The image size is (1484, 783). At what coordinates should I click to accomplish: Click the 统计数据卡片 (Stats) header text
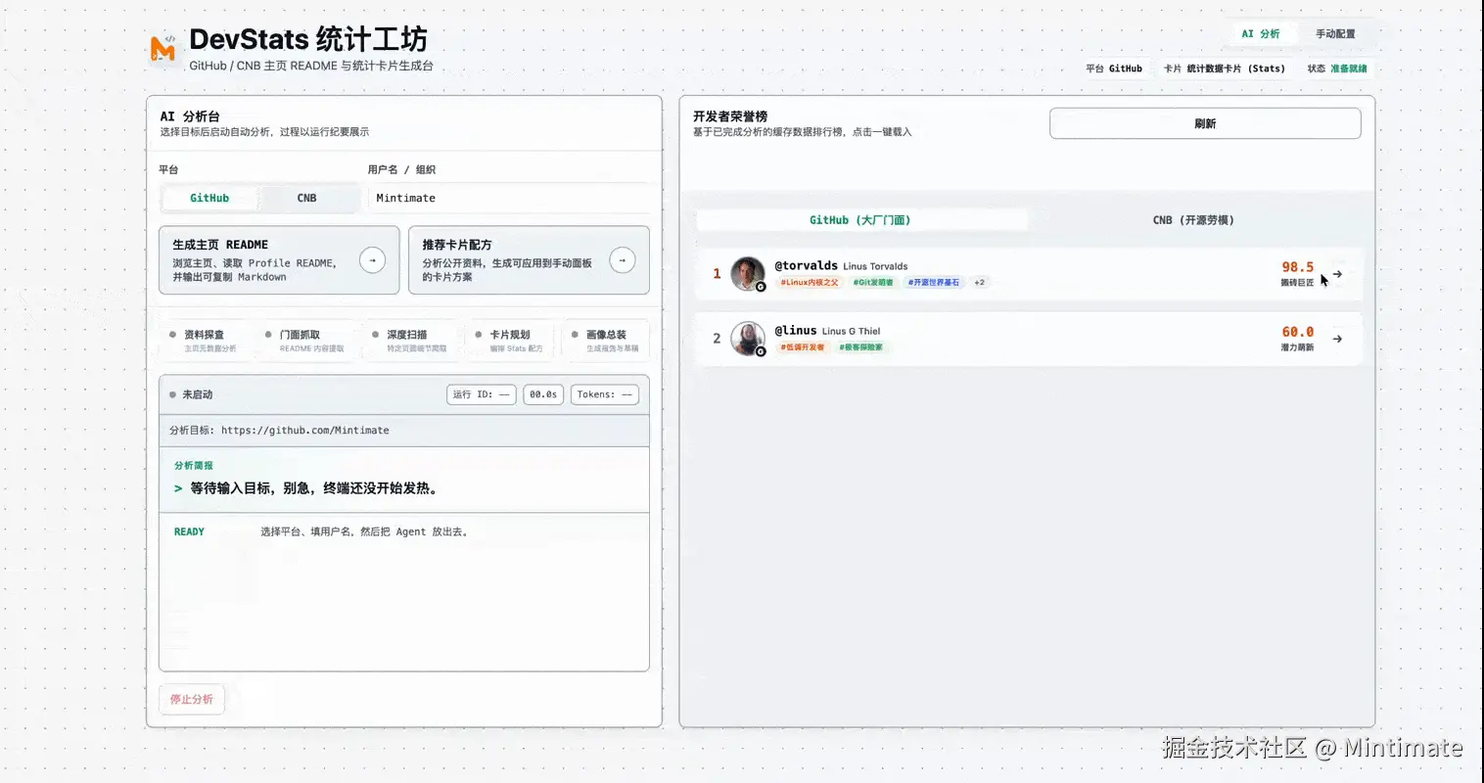[x=1236, y=69]
